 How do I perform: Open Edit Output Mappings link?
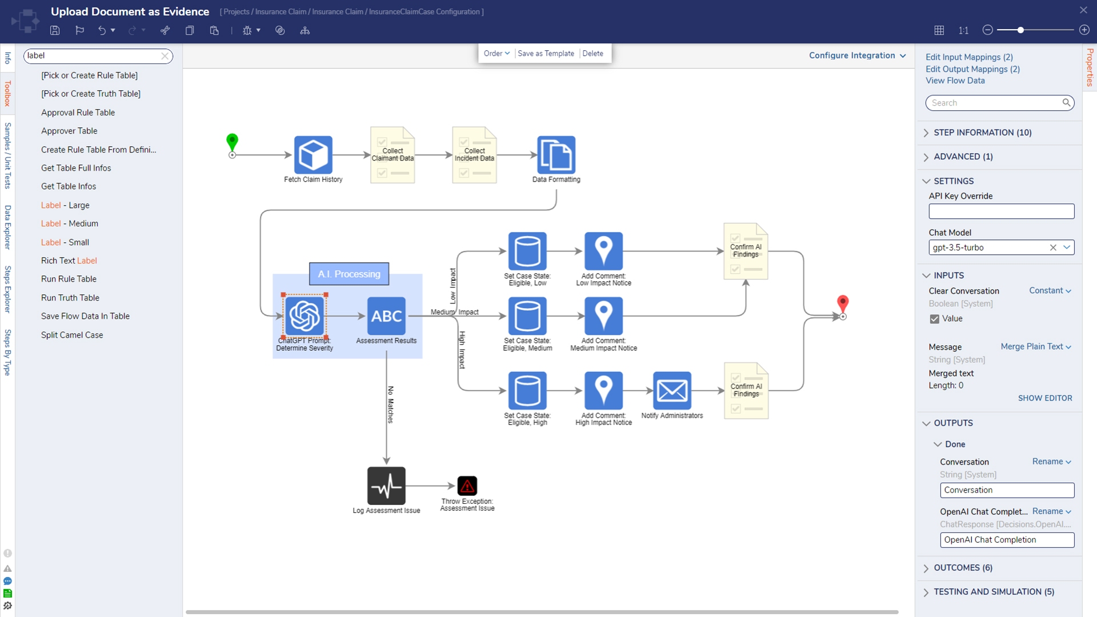(x=972, y=69)
